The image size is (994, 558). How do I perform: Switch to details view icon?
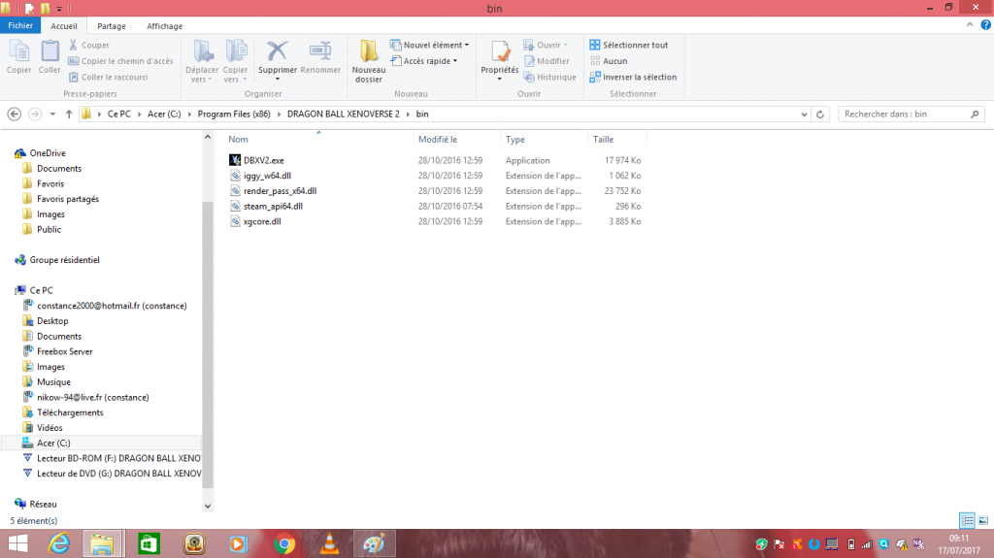[x=967, y=520]
